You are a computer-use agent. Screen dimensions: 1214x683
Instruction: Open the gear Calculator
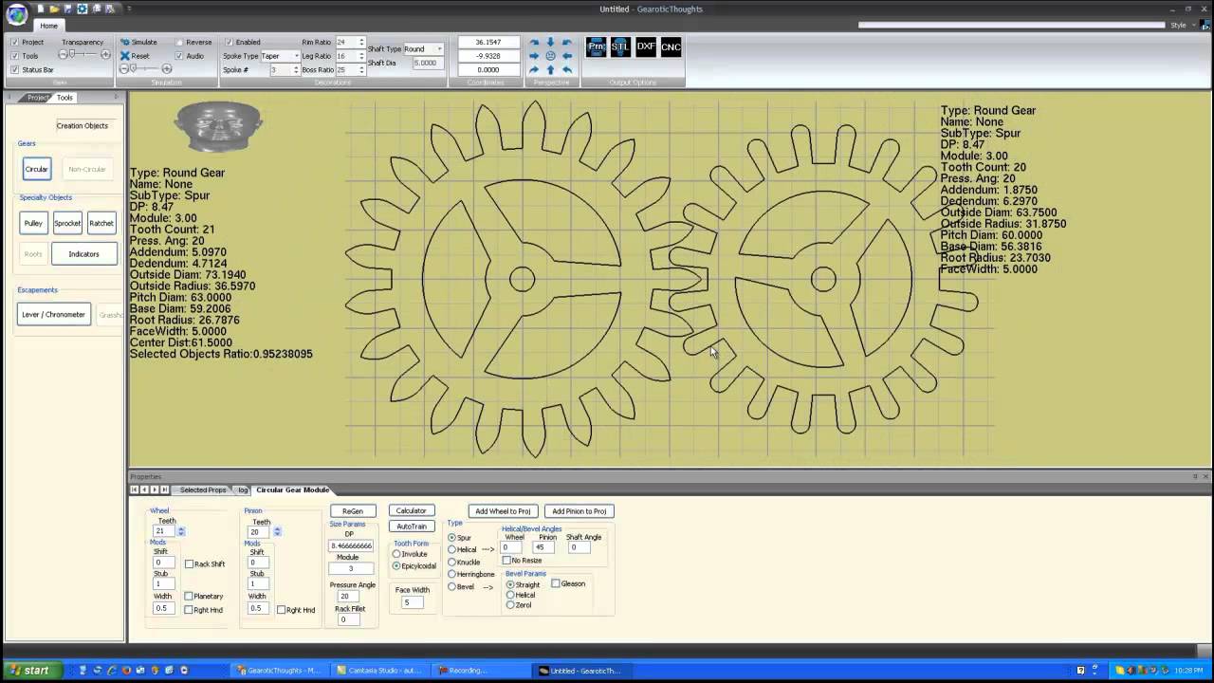pos(411,511)
